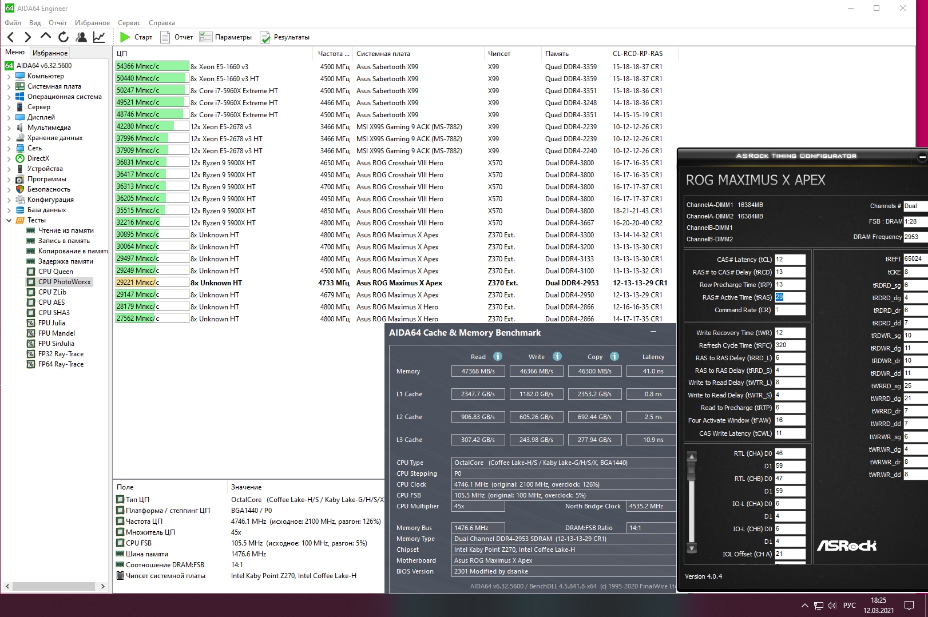Select the Устройства devices icon
This screenshot has height=617, width=928.
[20, 169]
